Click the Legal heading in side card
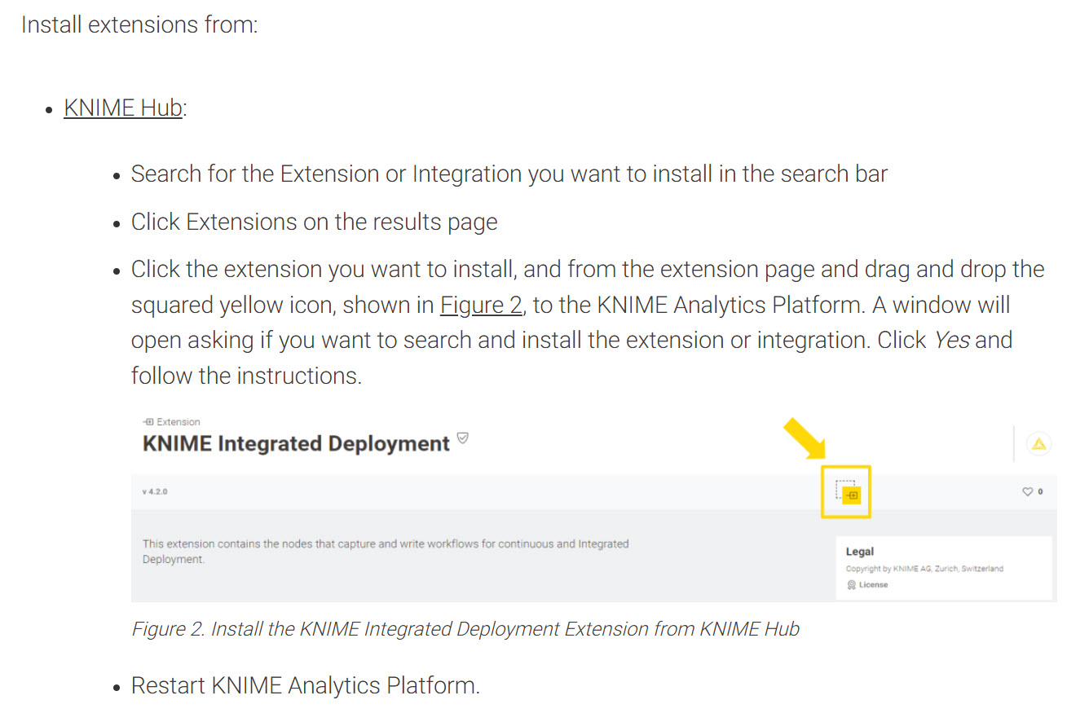1067x713 pixels. (x=859, y=552)
